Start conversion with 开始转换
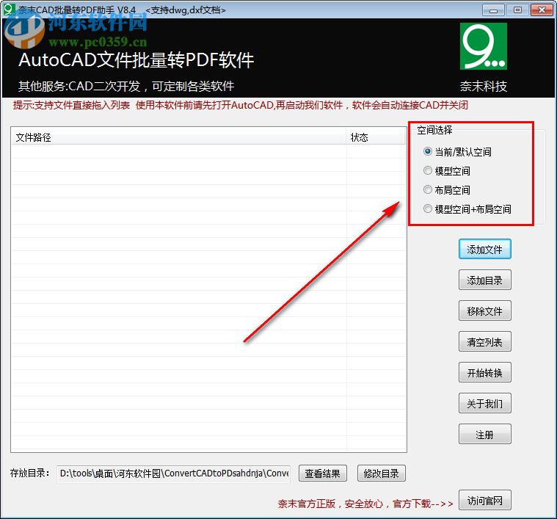 485,372
